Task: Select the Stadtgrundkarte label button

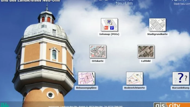Action: [x=157, y=34]
